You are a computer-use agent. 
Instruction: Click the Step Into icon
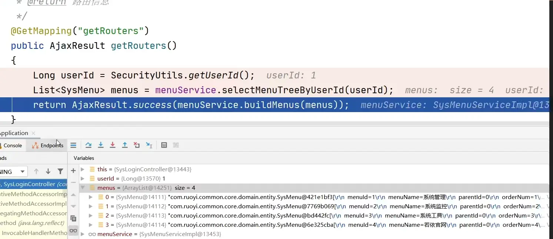click(100, 145)
